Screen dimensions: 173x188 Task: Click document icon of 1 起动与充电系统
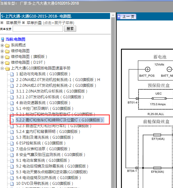coord(12,74)
